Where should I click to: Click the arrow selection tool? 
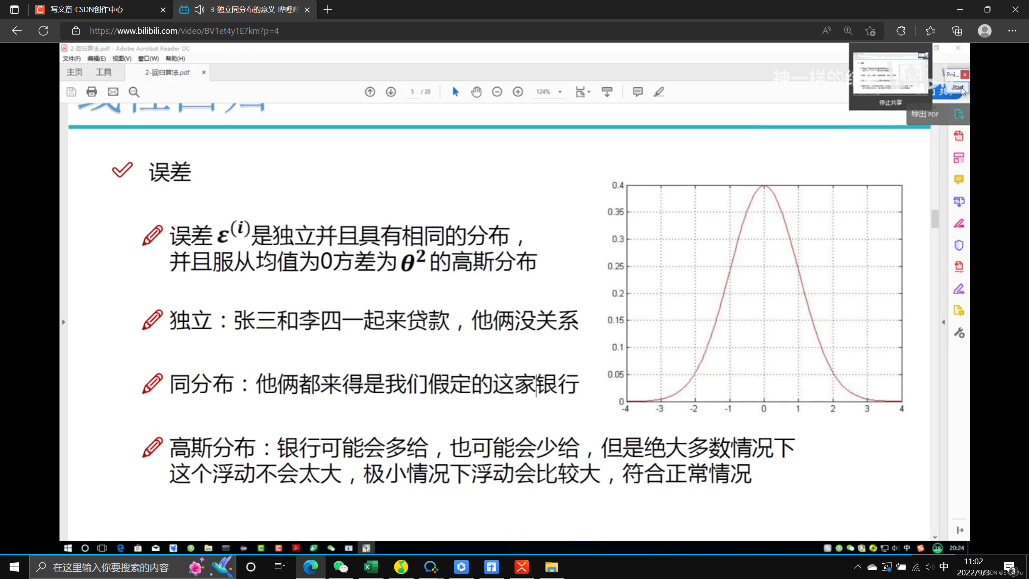[455, 92]
